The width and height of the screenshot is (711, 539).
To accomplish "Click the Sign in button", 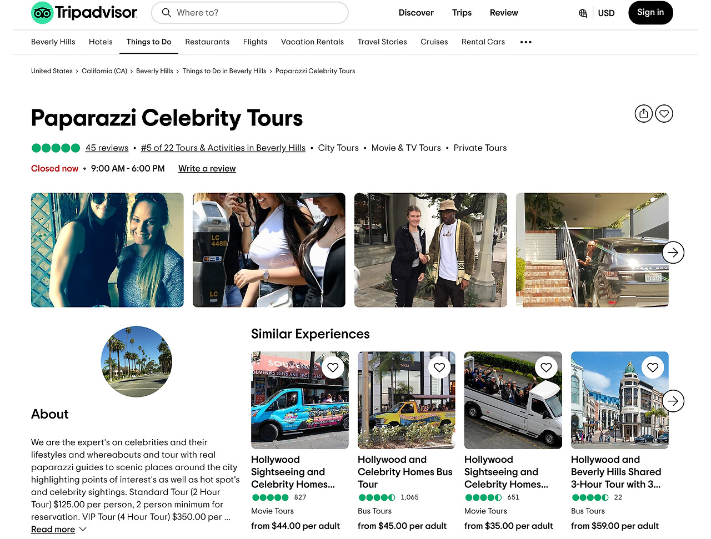I will [x=650, y=13].
